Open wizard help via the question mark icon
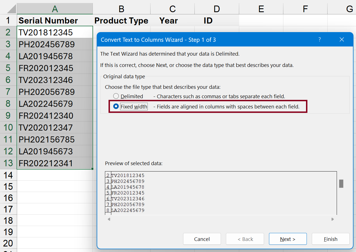Screen dimensions: 356x252 [320, 40]
